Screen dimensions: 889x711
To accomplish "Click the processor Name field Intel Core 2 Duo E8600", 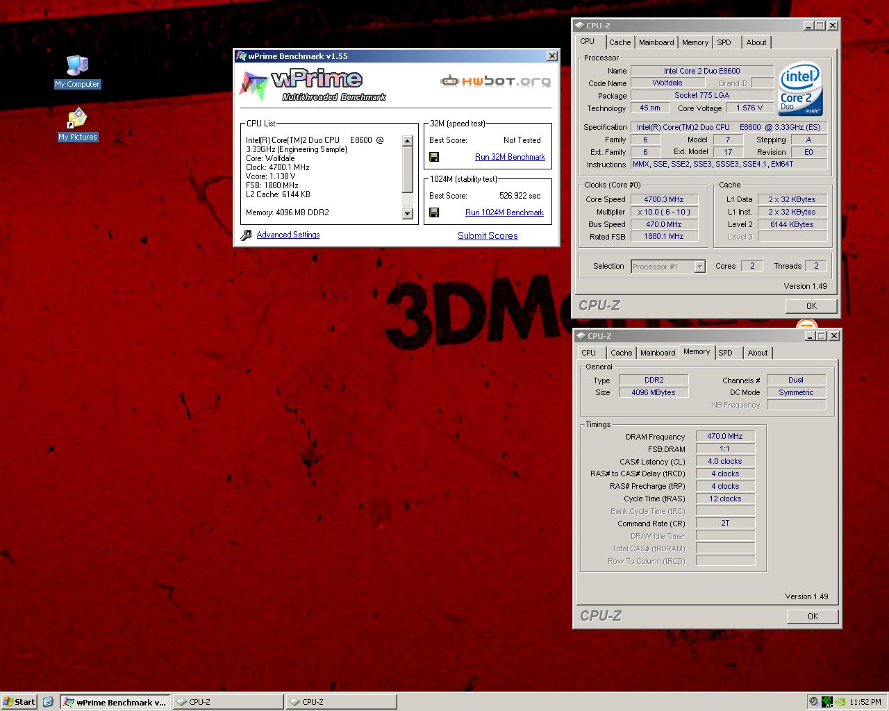I will click(701, 71).
